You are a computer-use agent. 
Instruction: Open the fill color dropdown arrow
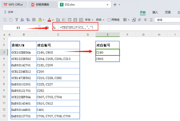[x=44, y=20]
